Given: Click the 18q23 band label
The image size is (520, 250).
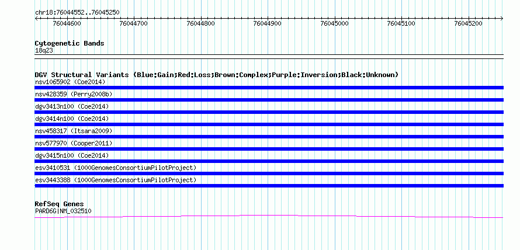Looking at the screenshot, I should pyautogui.click(x=44, y=51).
